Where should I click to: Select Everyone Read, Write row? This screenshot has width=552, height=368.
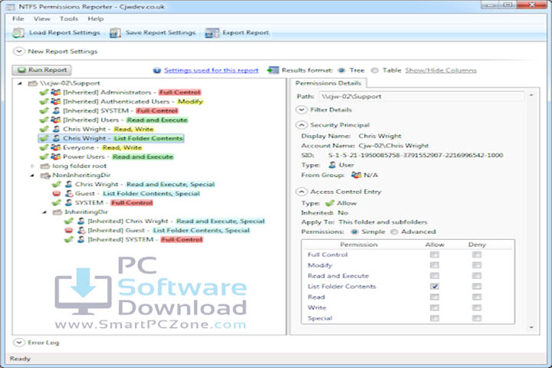[90, 147]
